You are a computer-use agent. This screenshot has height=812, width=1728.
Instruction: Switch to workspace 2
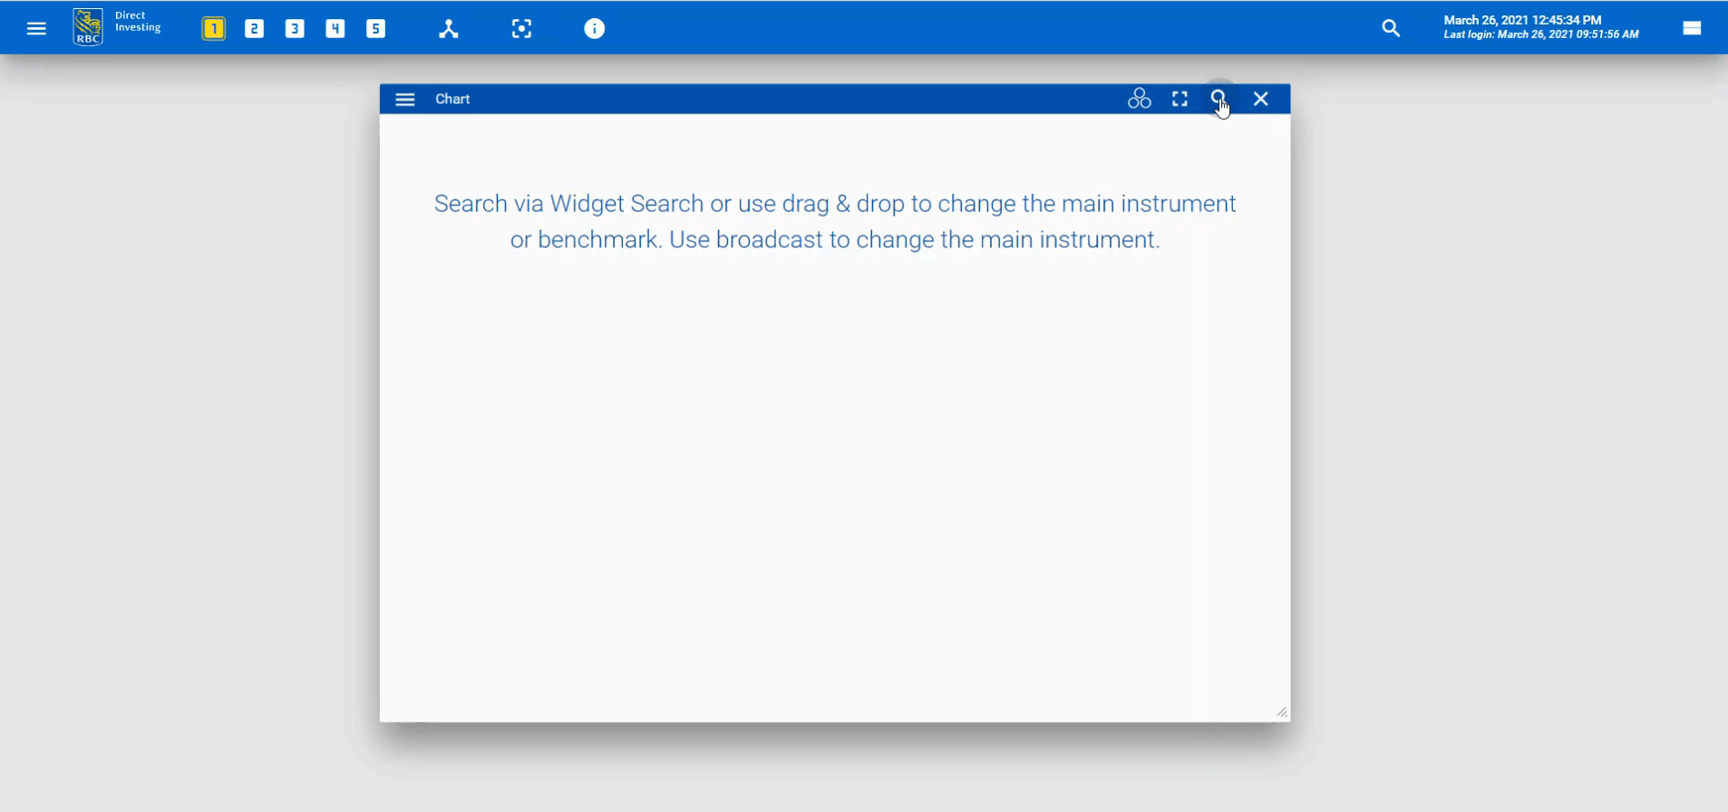(x=254, y=29)
